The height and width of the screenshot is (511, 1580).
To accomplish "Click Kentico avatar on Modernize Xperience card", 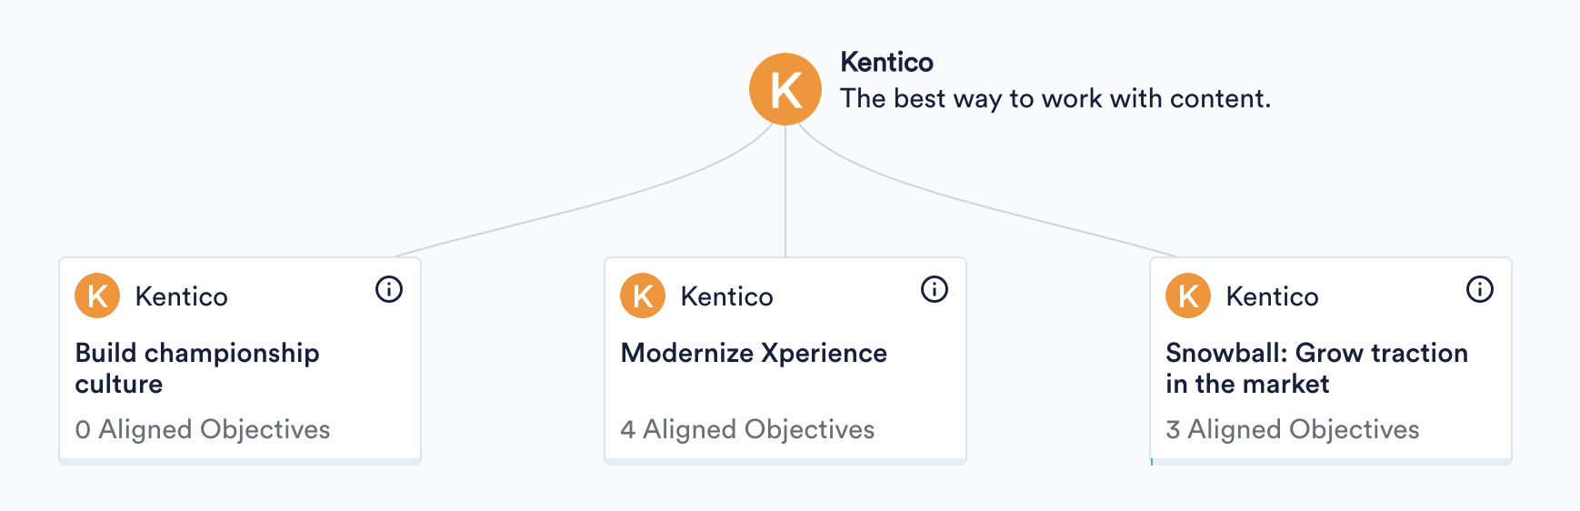I will pos(643,296).
